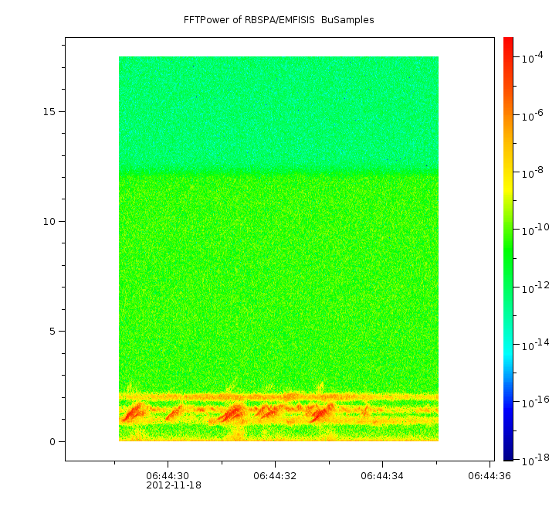The height and width of the screenshot is (507, 559).
Task: Click the date label 2012-11-18
Action: pos(174,485)
